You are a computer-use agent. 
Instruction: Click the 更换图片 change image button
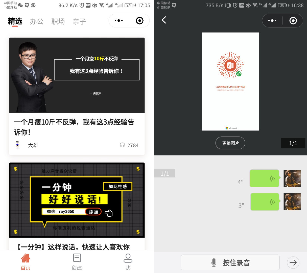click(230, 143)
